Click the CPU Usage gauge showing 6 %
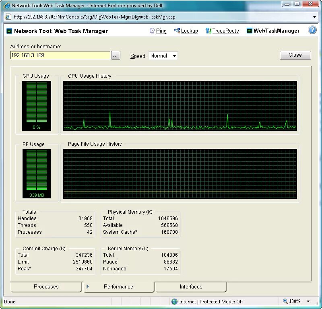The width and height of the screenshot is (322, 309). [x=37, y=106]
